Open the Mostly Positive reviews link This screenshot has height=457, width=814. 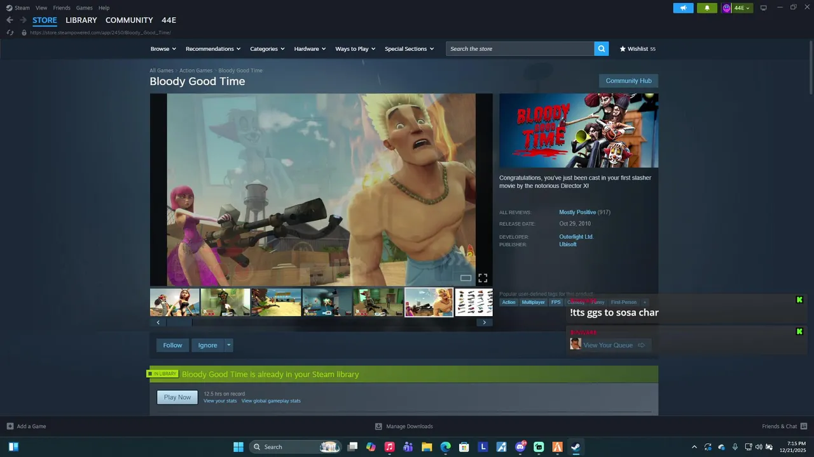point(577,212)
